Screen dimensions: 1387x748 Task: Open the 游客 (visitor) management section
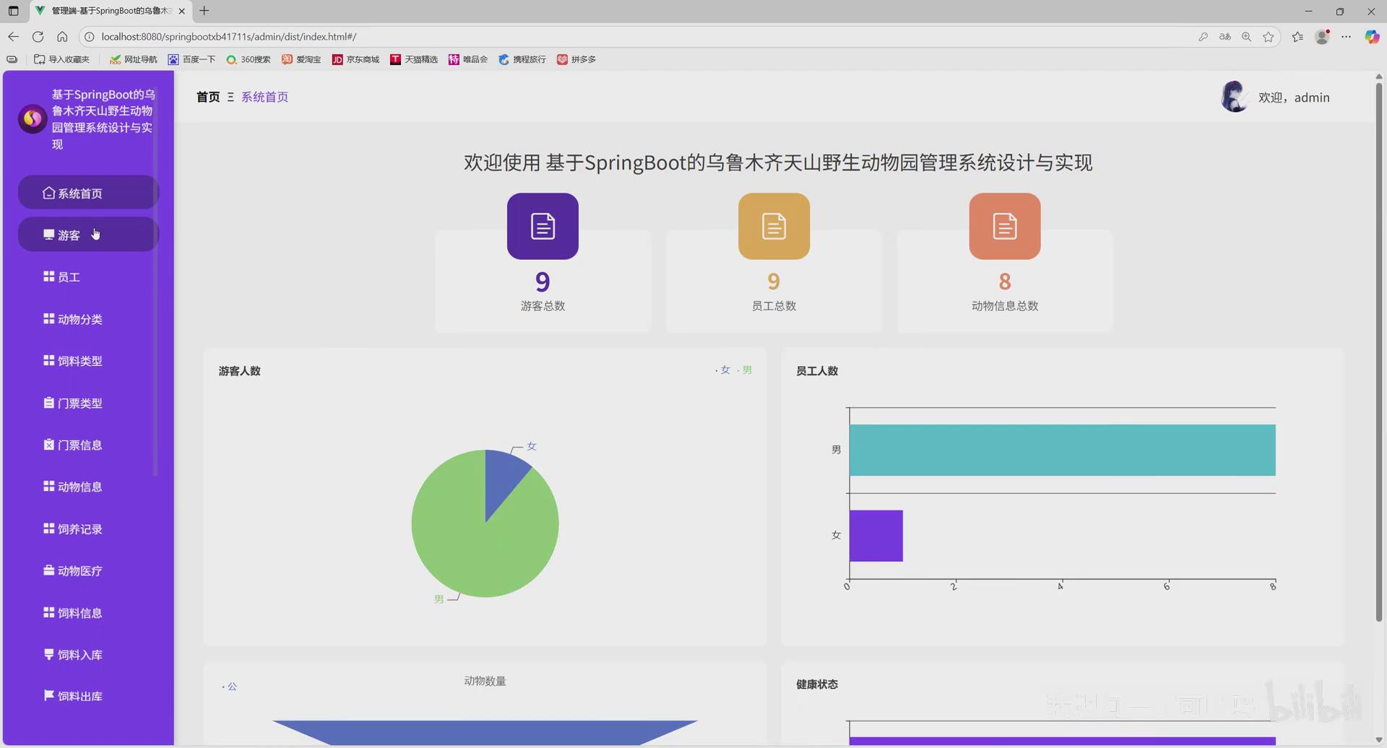tap(69, 235)
